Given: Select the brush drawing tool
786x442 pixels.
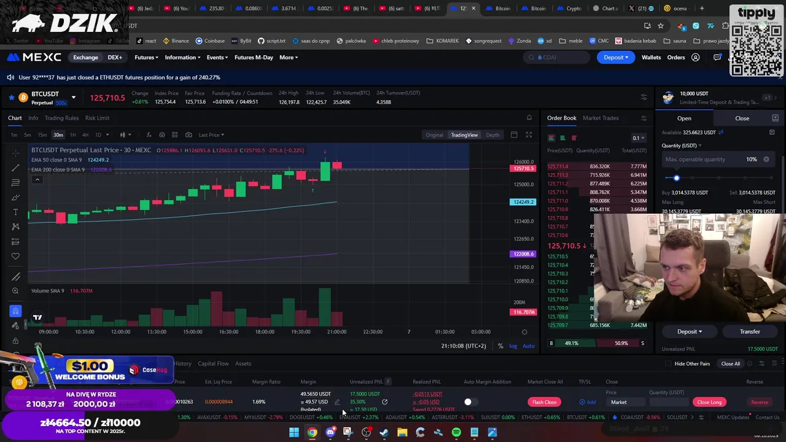Looking at the screenshot, I should pos(15,197).
